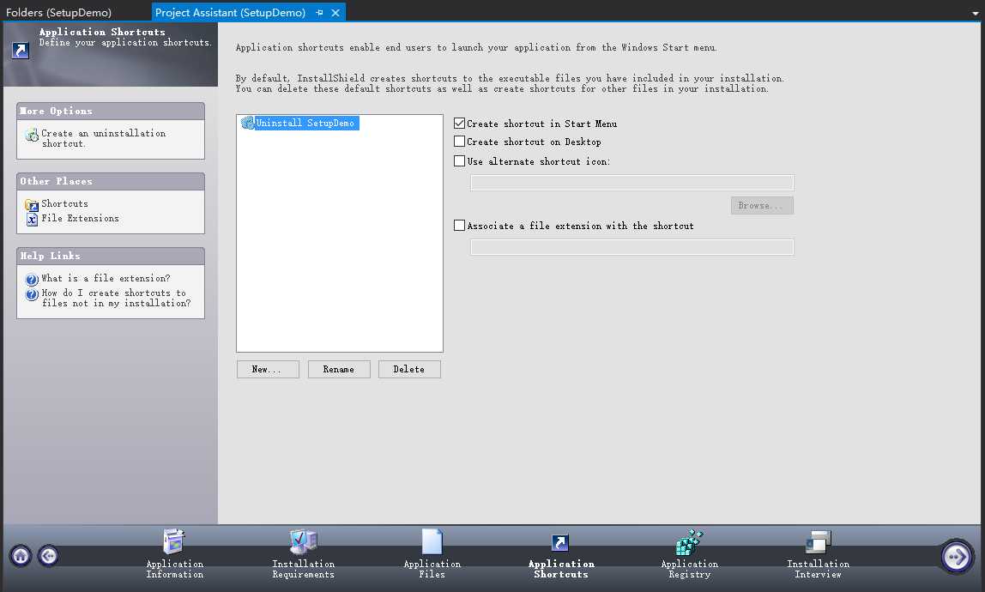Open Application Information step icon

(x=174, y=541)
